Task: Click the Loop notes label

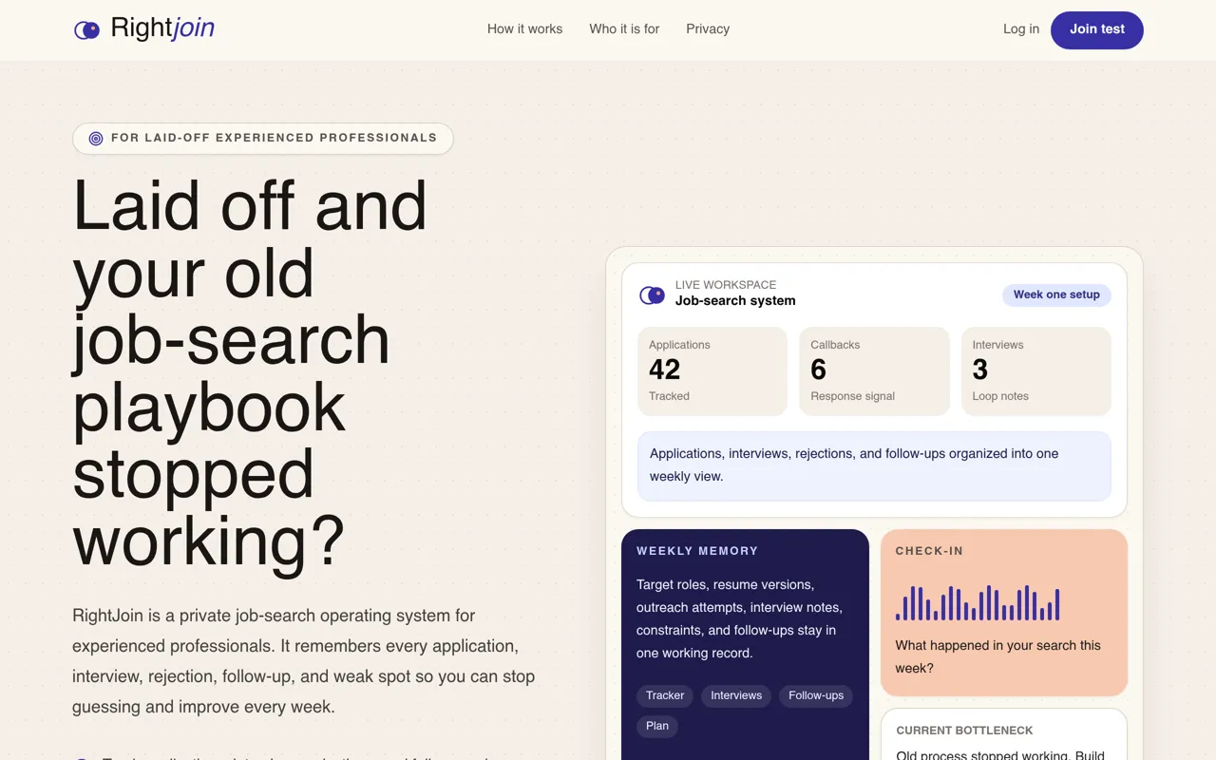Action: click(x=1000, y=396)
